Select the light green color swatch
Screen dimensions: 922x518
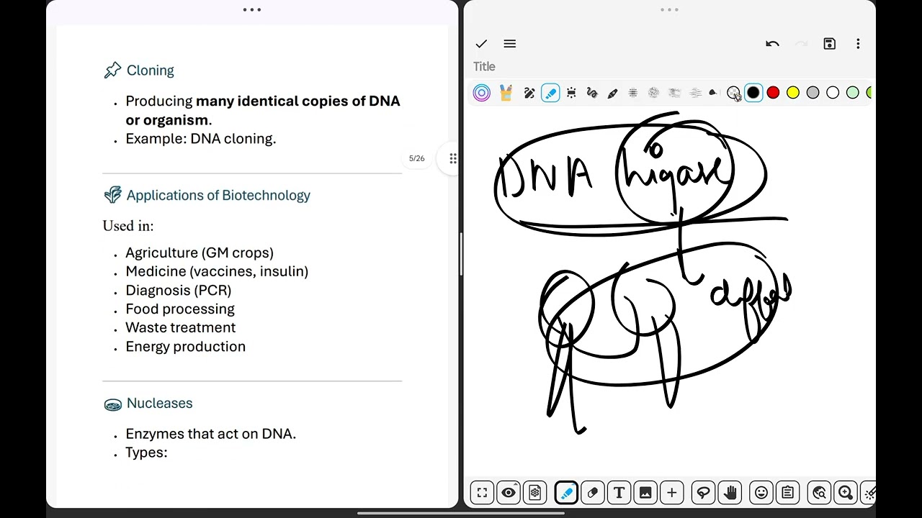pyautogui.click(x=853, y=93)
